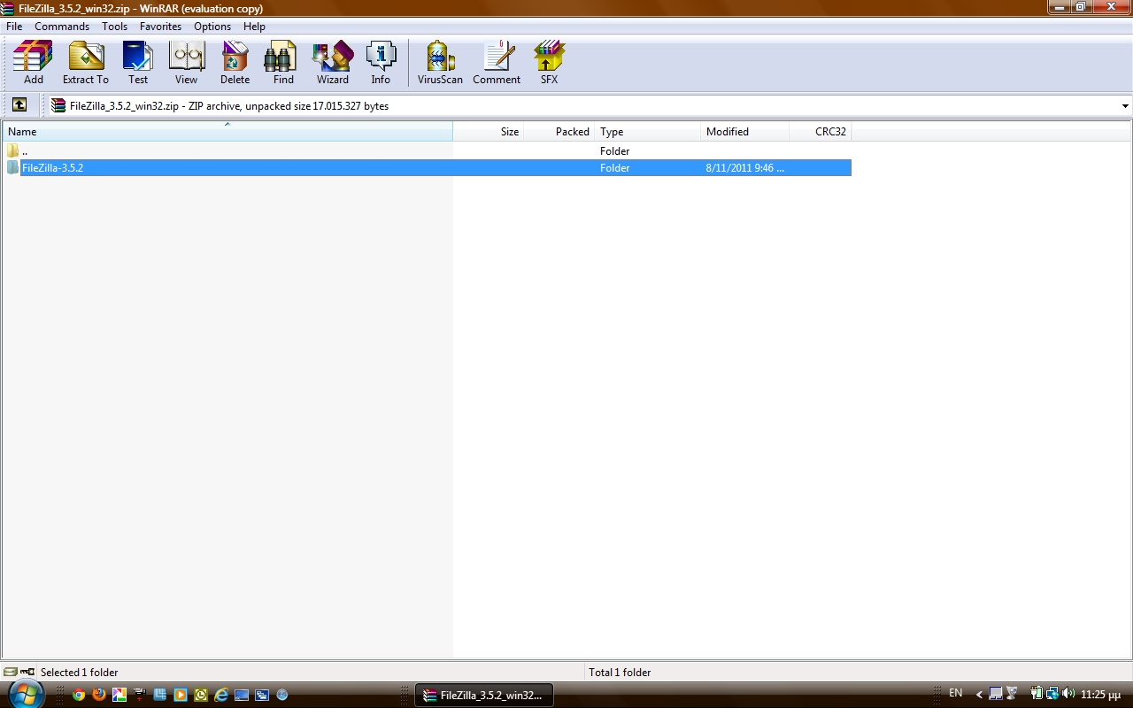Image resolution: width=1133 pixels, height=708 pixels.
Task: Open the Tools menu
Action: point(114,27)
